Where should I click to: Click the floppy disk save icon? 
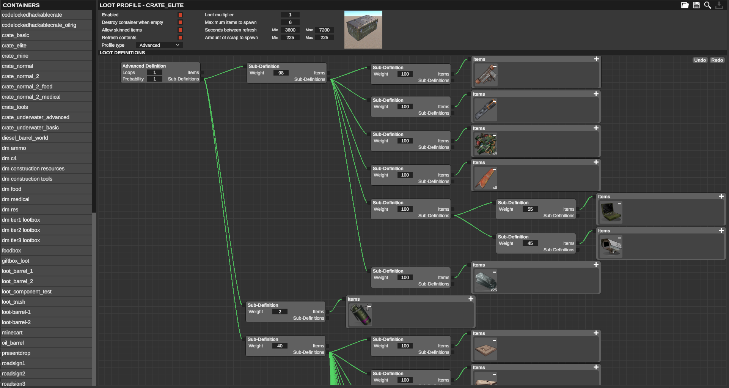click(696, 5)
